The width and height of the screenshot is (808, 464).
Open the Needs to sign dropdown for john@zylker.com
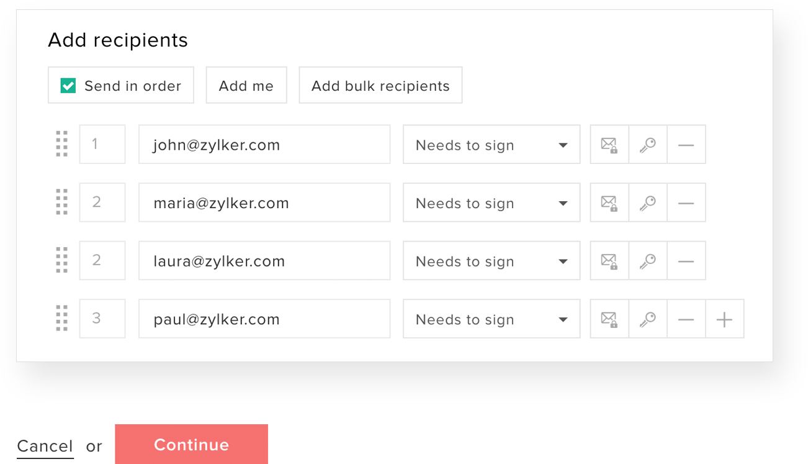[492, 145]
